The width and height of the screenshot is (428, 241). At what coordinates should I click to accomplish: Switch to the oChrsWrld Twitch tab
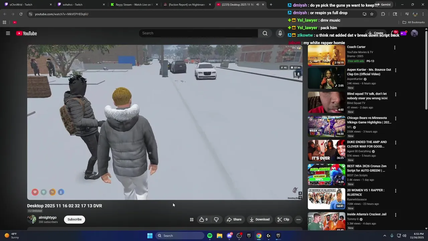tap(28, 5)
